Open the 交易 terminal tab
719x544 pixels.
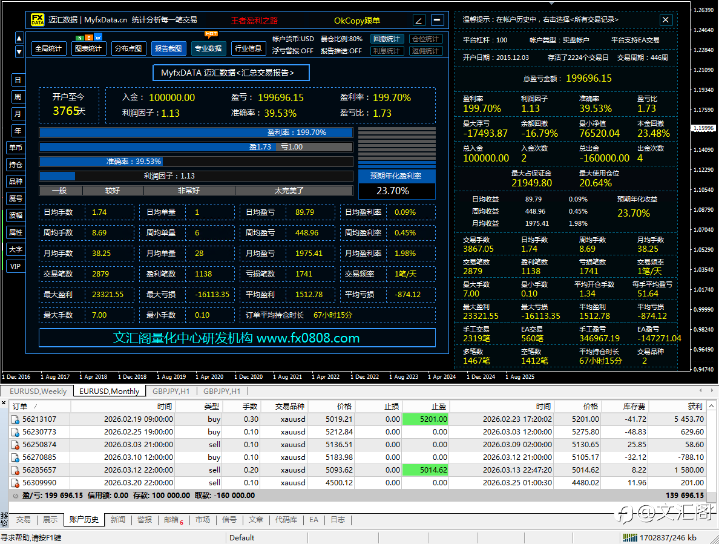tap(24, 520)
